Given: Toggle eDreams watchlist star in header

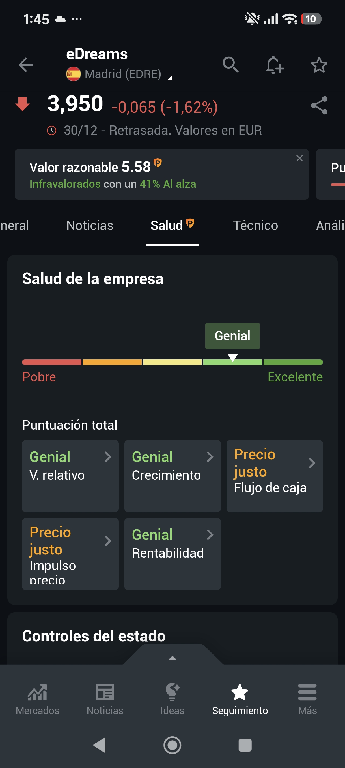Looking at the screenshot, I should coord(319,65).
